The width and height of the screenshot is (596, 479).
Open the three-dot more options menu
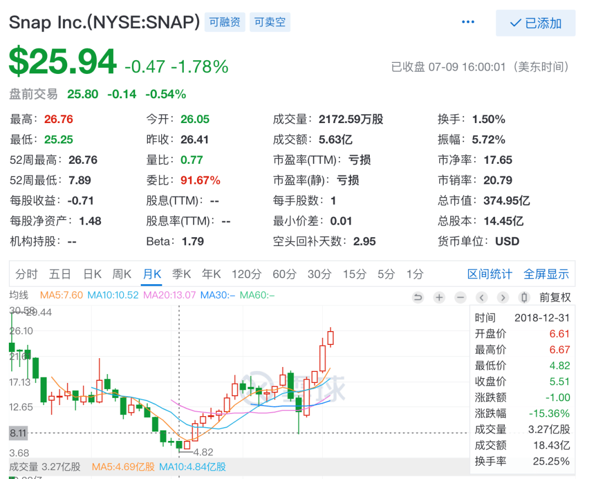click(x=468, y=22)
